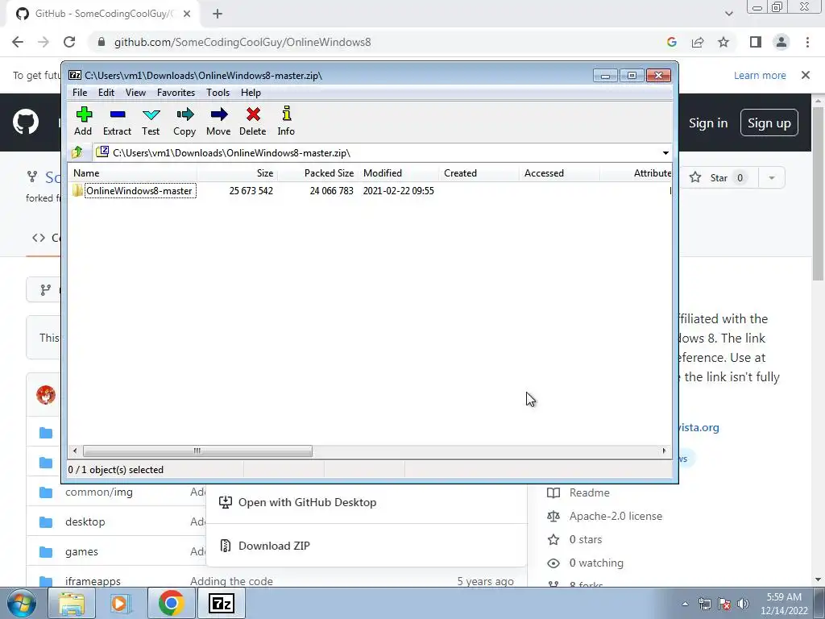Click Open with GitHub Desktop option
This screenshot has height=619, width=825.
point(307,502)
